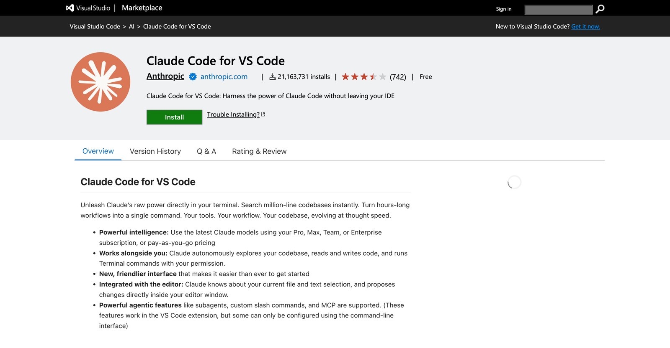670x348 pixels.
Task: Follow the 'Get it now' link
Action: (x=586, y=26)
